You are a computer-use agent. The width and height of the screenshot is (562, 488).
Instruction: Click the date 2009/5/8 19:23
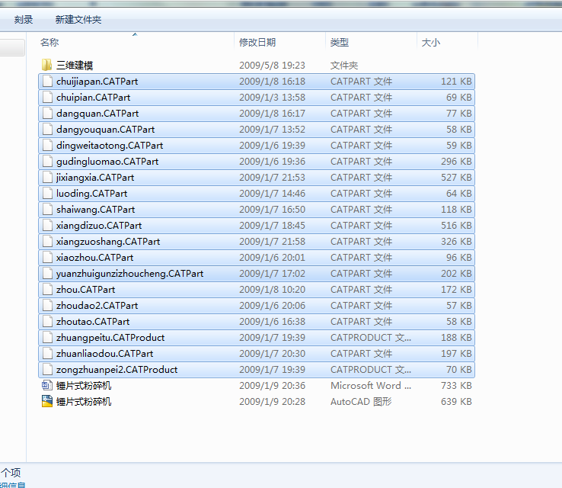click(x=272, y=66)
